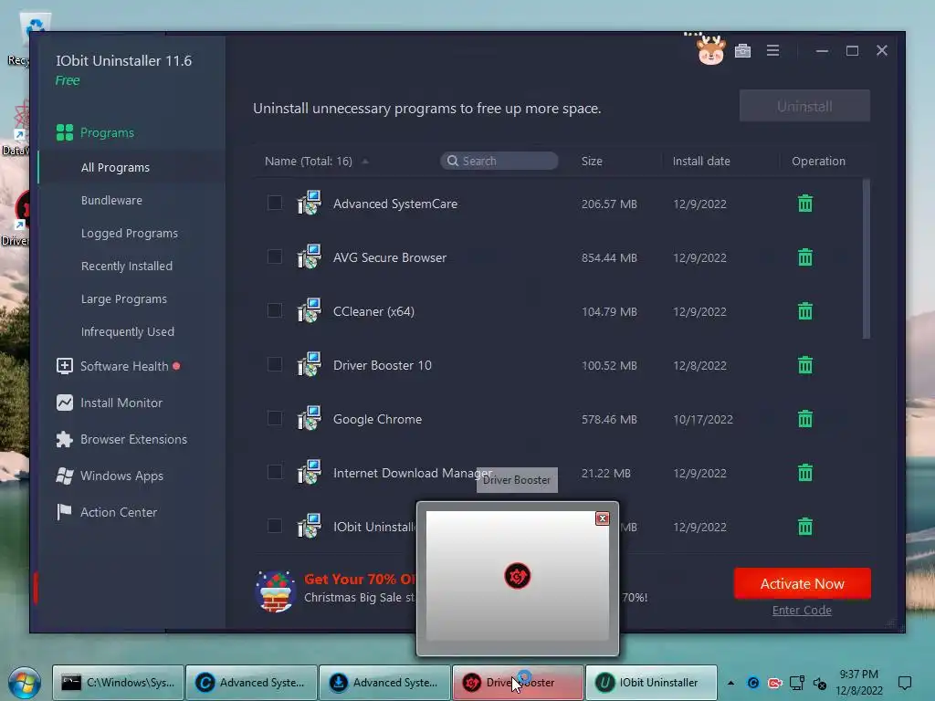Sort by Size column header

click(x=592, y=161)
